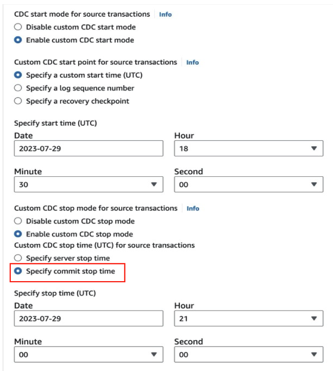This screenshot has width=333, height=371.
Task: Click the start time Date field
Action: tap(89, 149)
